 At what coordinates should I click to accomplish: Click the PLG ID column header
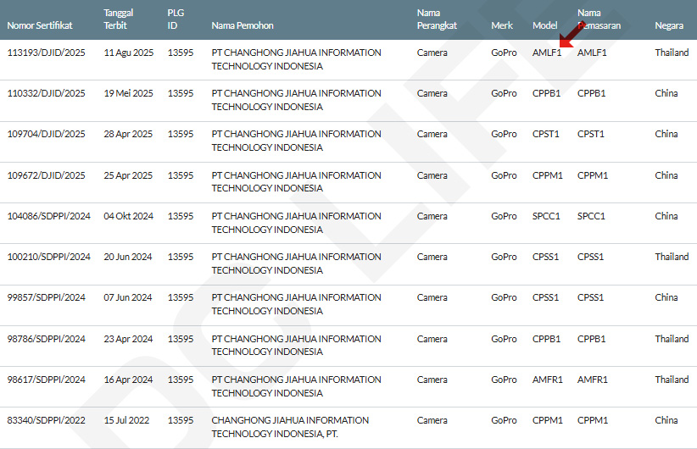click(x=176, y=19)
